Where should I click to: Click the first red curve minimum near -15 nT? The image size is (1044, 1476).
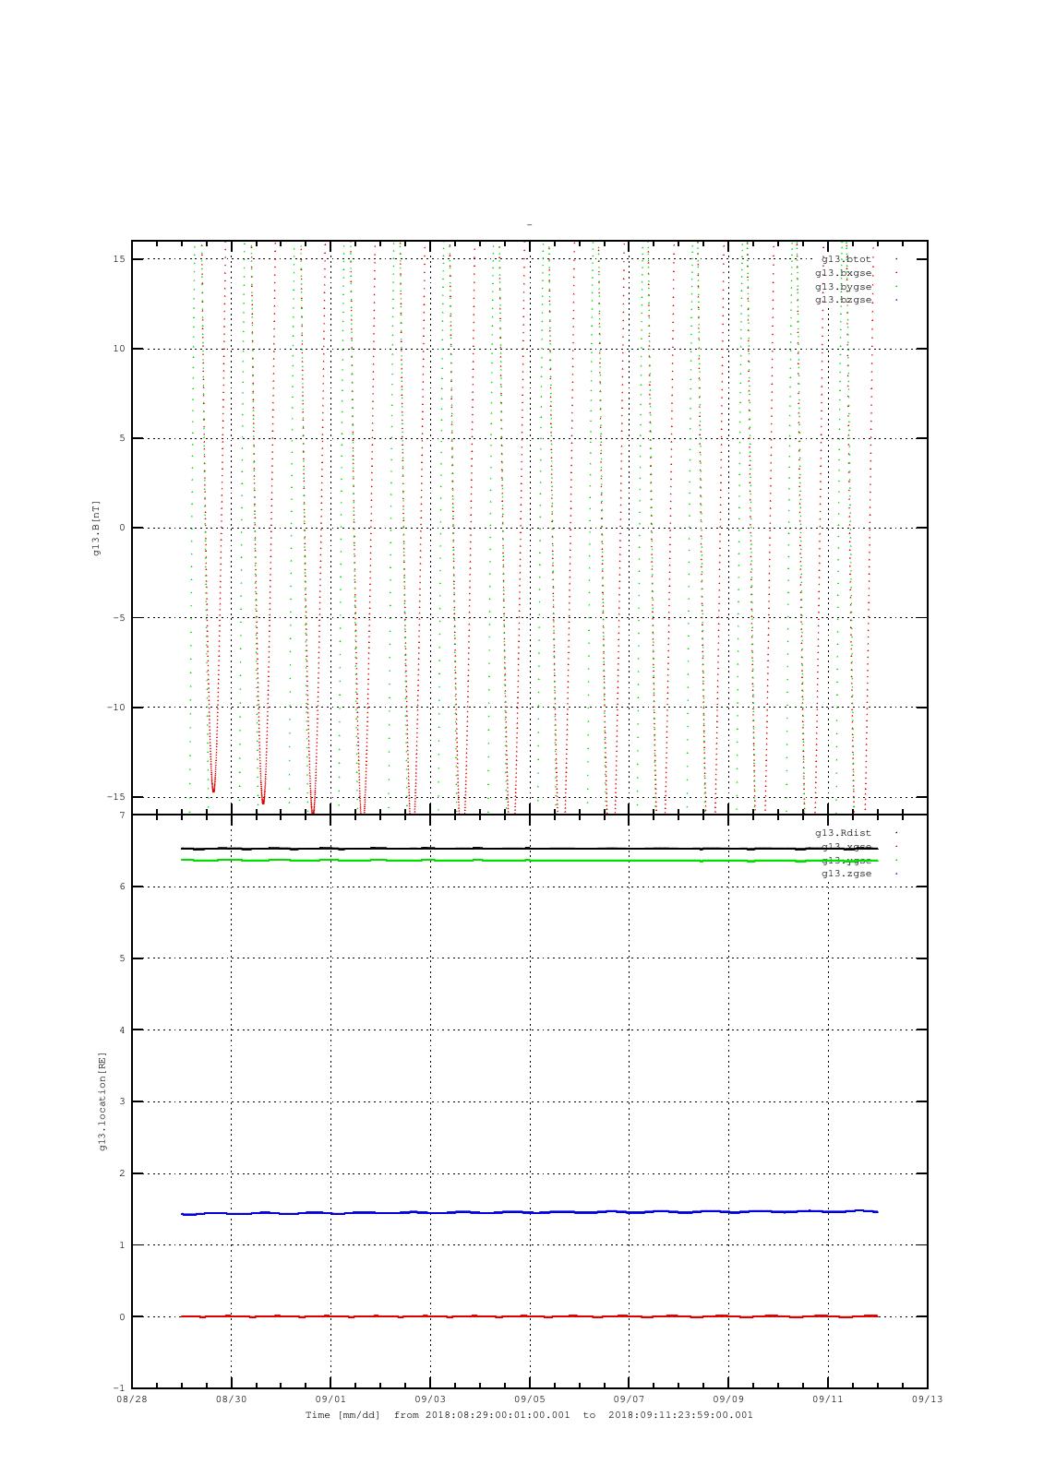coord(213,790)
